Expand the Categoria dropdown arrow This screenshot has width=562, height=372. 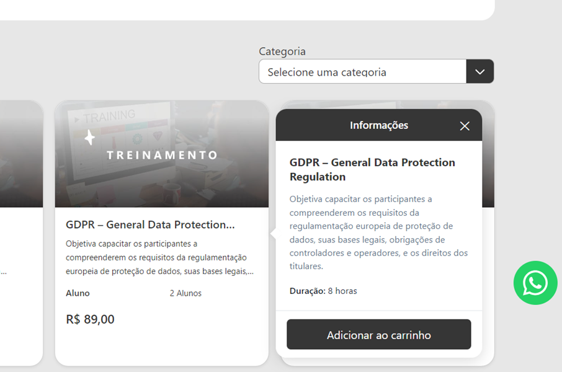[479, 72]
